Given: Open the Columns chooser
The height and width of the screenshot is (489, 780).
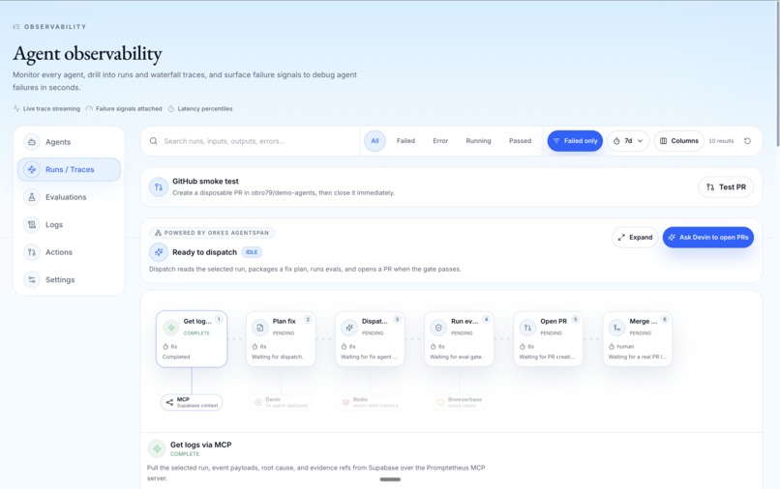Looking at the screenshot, I should (679, 141).
